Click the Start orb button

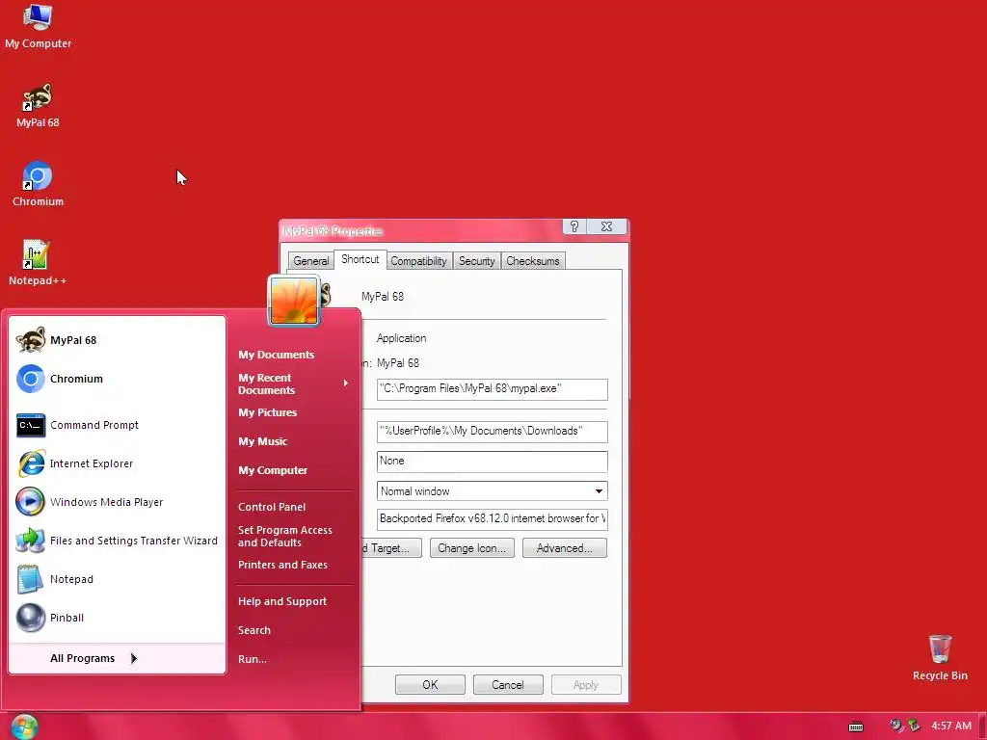[x=24, y=727]
